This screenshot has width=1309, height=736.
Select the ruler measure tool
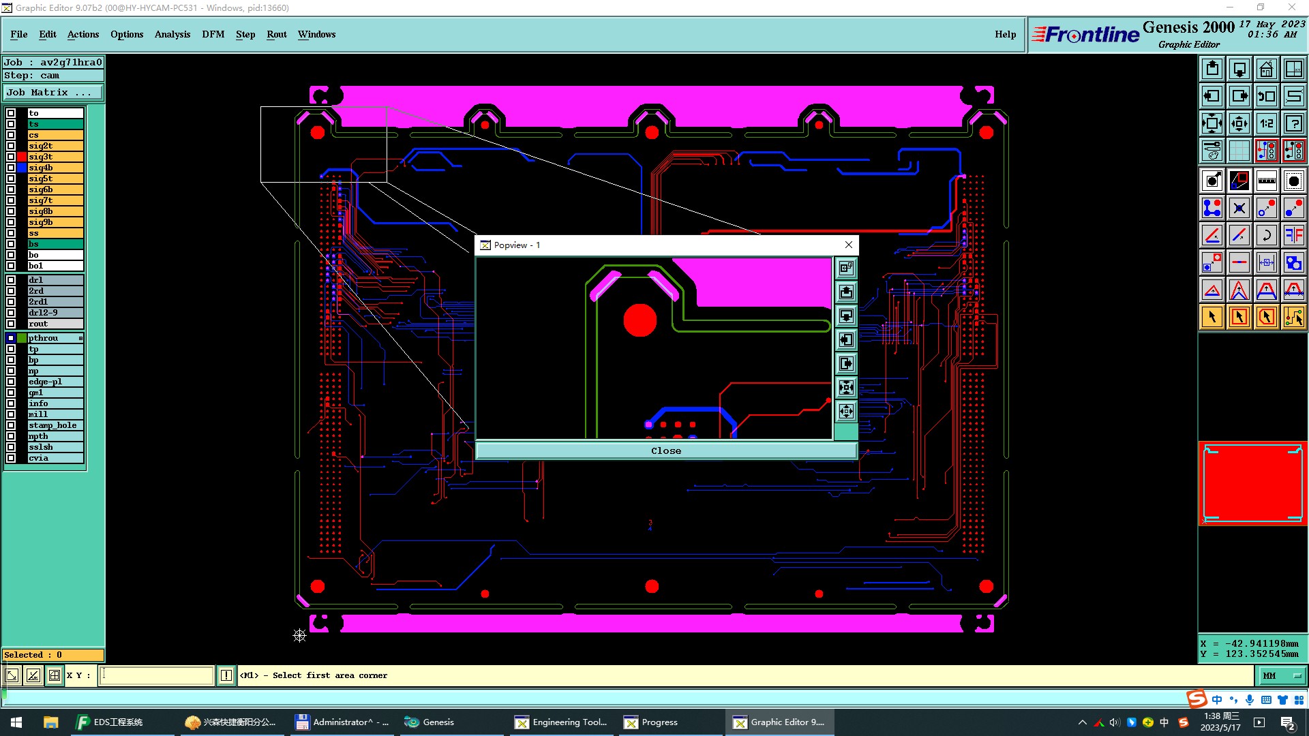click(1266, 181)
